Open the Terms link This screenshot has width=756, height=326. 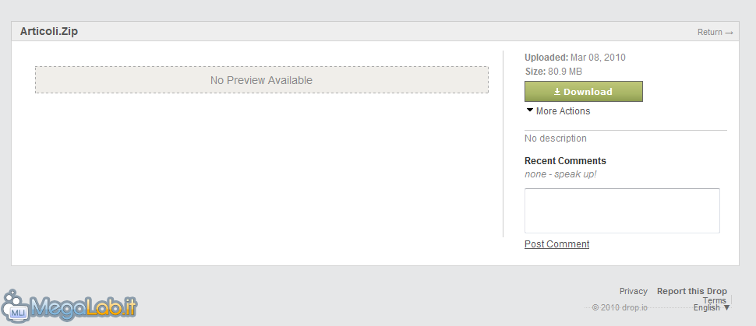click(x=715, y=300)
